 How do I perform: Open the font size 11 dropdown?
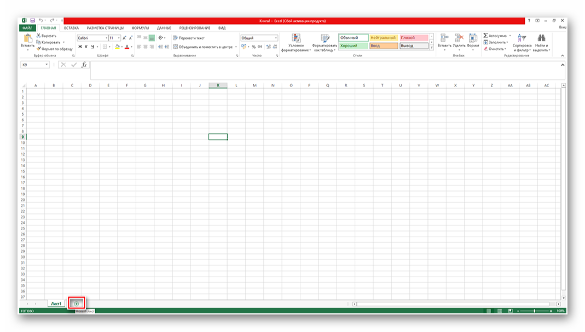pos(119,38)
